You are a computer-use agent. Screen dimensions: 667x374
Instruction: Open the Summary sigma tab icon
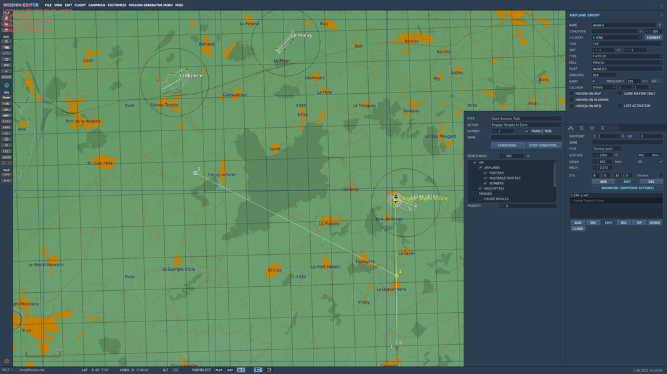(x=603, y=128)
